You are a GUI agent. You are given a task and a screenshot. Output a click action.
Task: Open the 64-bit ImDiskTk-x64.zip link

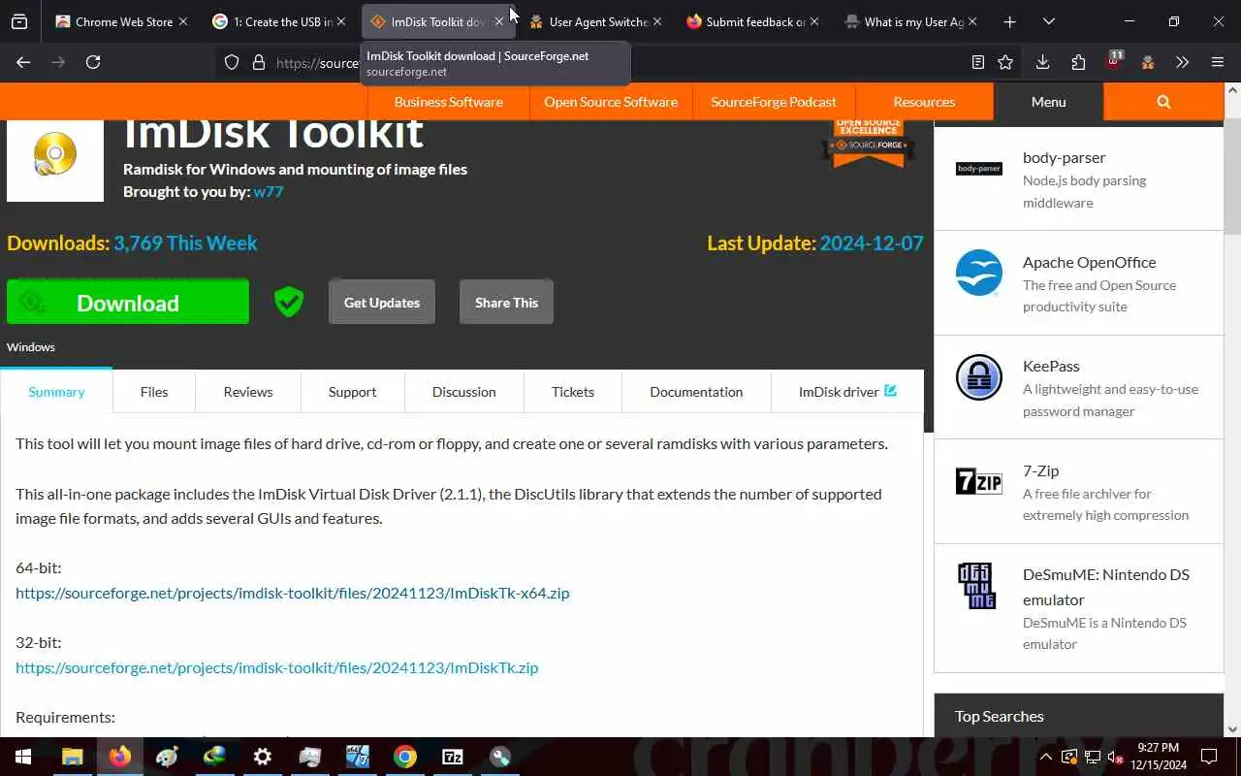pos(292,592)
